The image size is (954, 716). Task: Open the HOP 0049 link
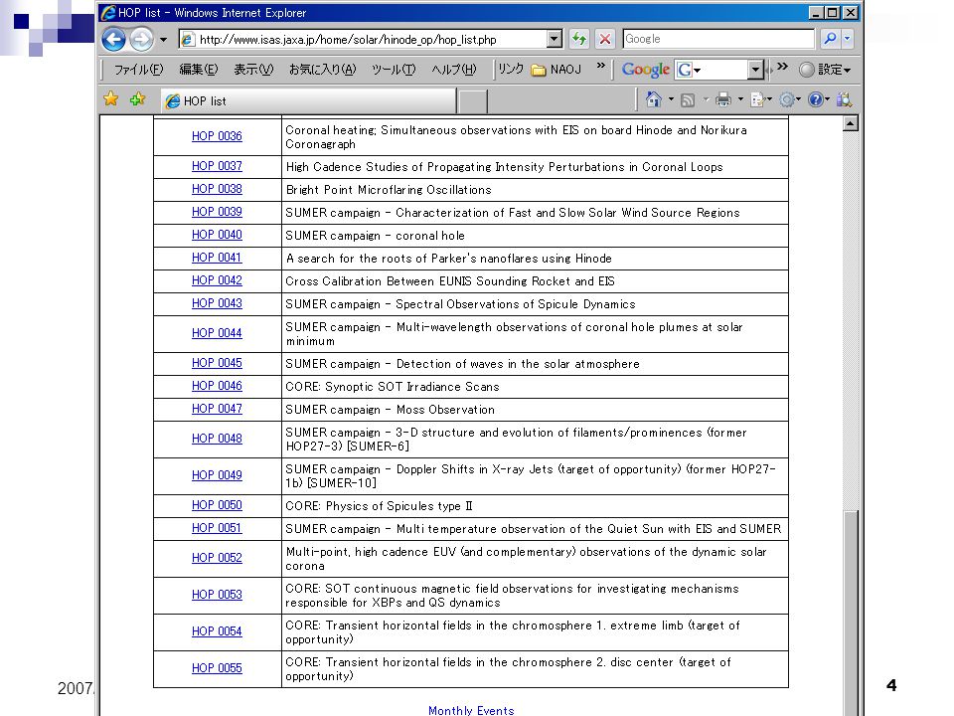click(217, 475)
